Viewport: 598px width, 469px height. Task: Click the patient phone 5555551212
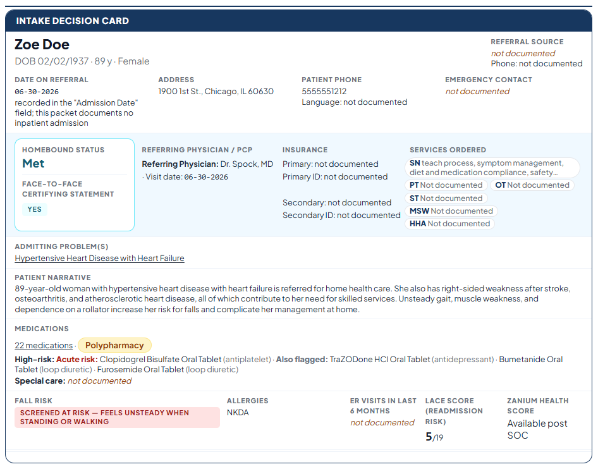[x=324, y=92]
